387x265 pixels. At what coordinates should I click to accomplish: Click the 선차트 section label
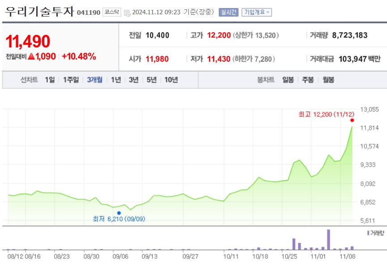click(x=30, y=80)
